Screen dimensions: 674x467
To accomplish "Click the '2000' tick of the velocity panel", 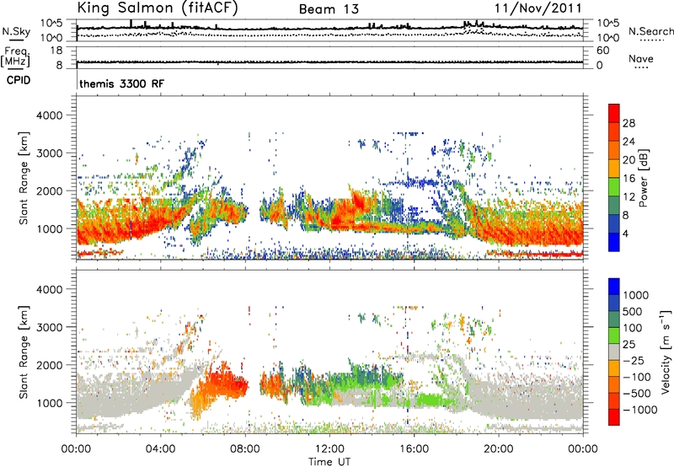I will click(50, 365).
